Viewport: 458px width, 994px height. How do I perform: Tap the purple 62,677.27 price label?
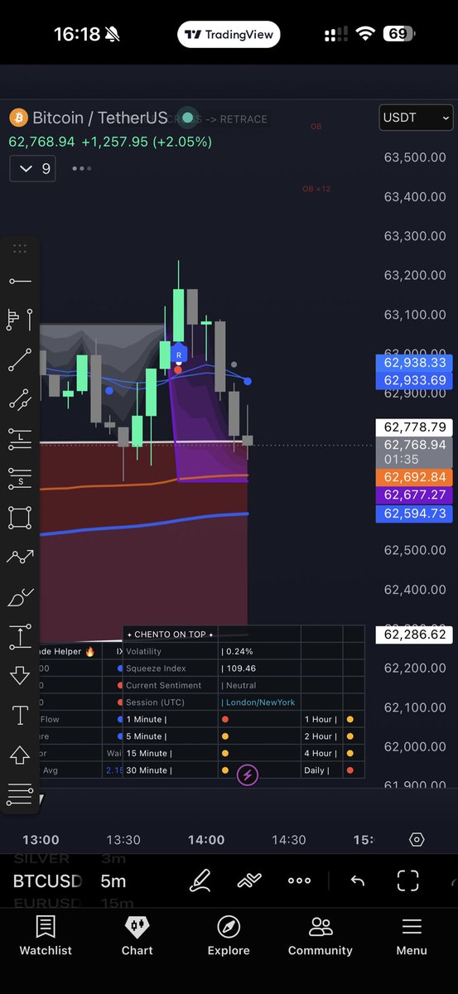click(x=414, y=495)
